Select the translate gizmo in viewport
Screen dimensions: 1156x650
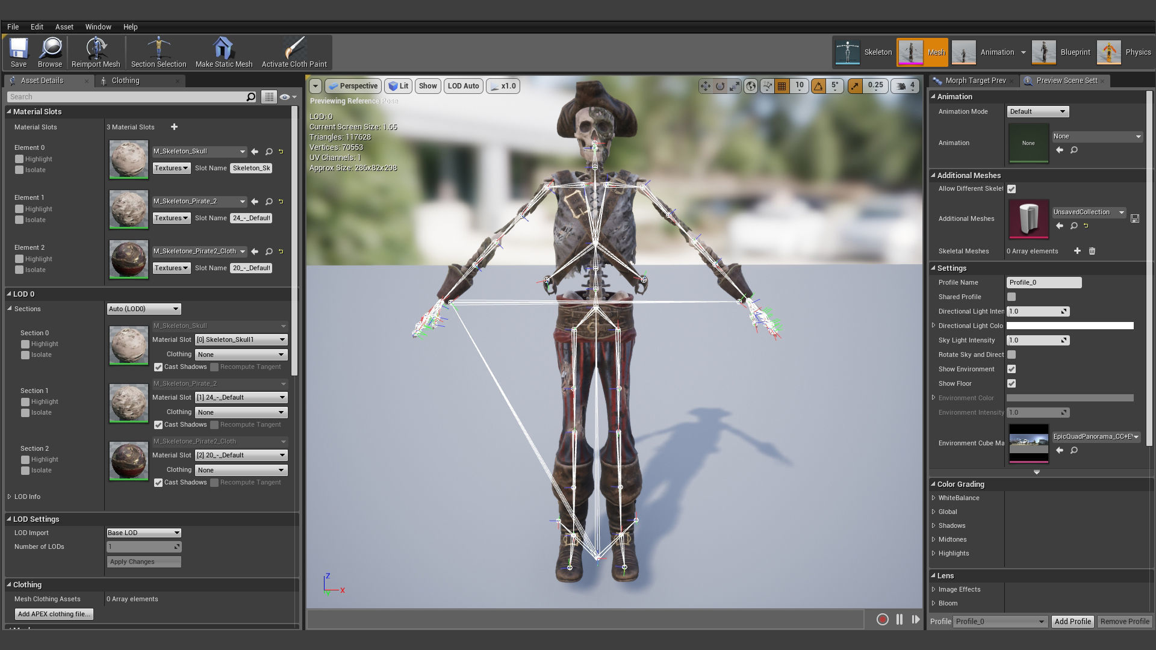(x=705, y=86)
